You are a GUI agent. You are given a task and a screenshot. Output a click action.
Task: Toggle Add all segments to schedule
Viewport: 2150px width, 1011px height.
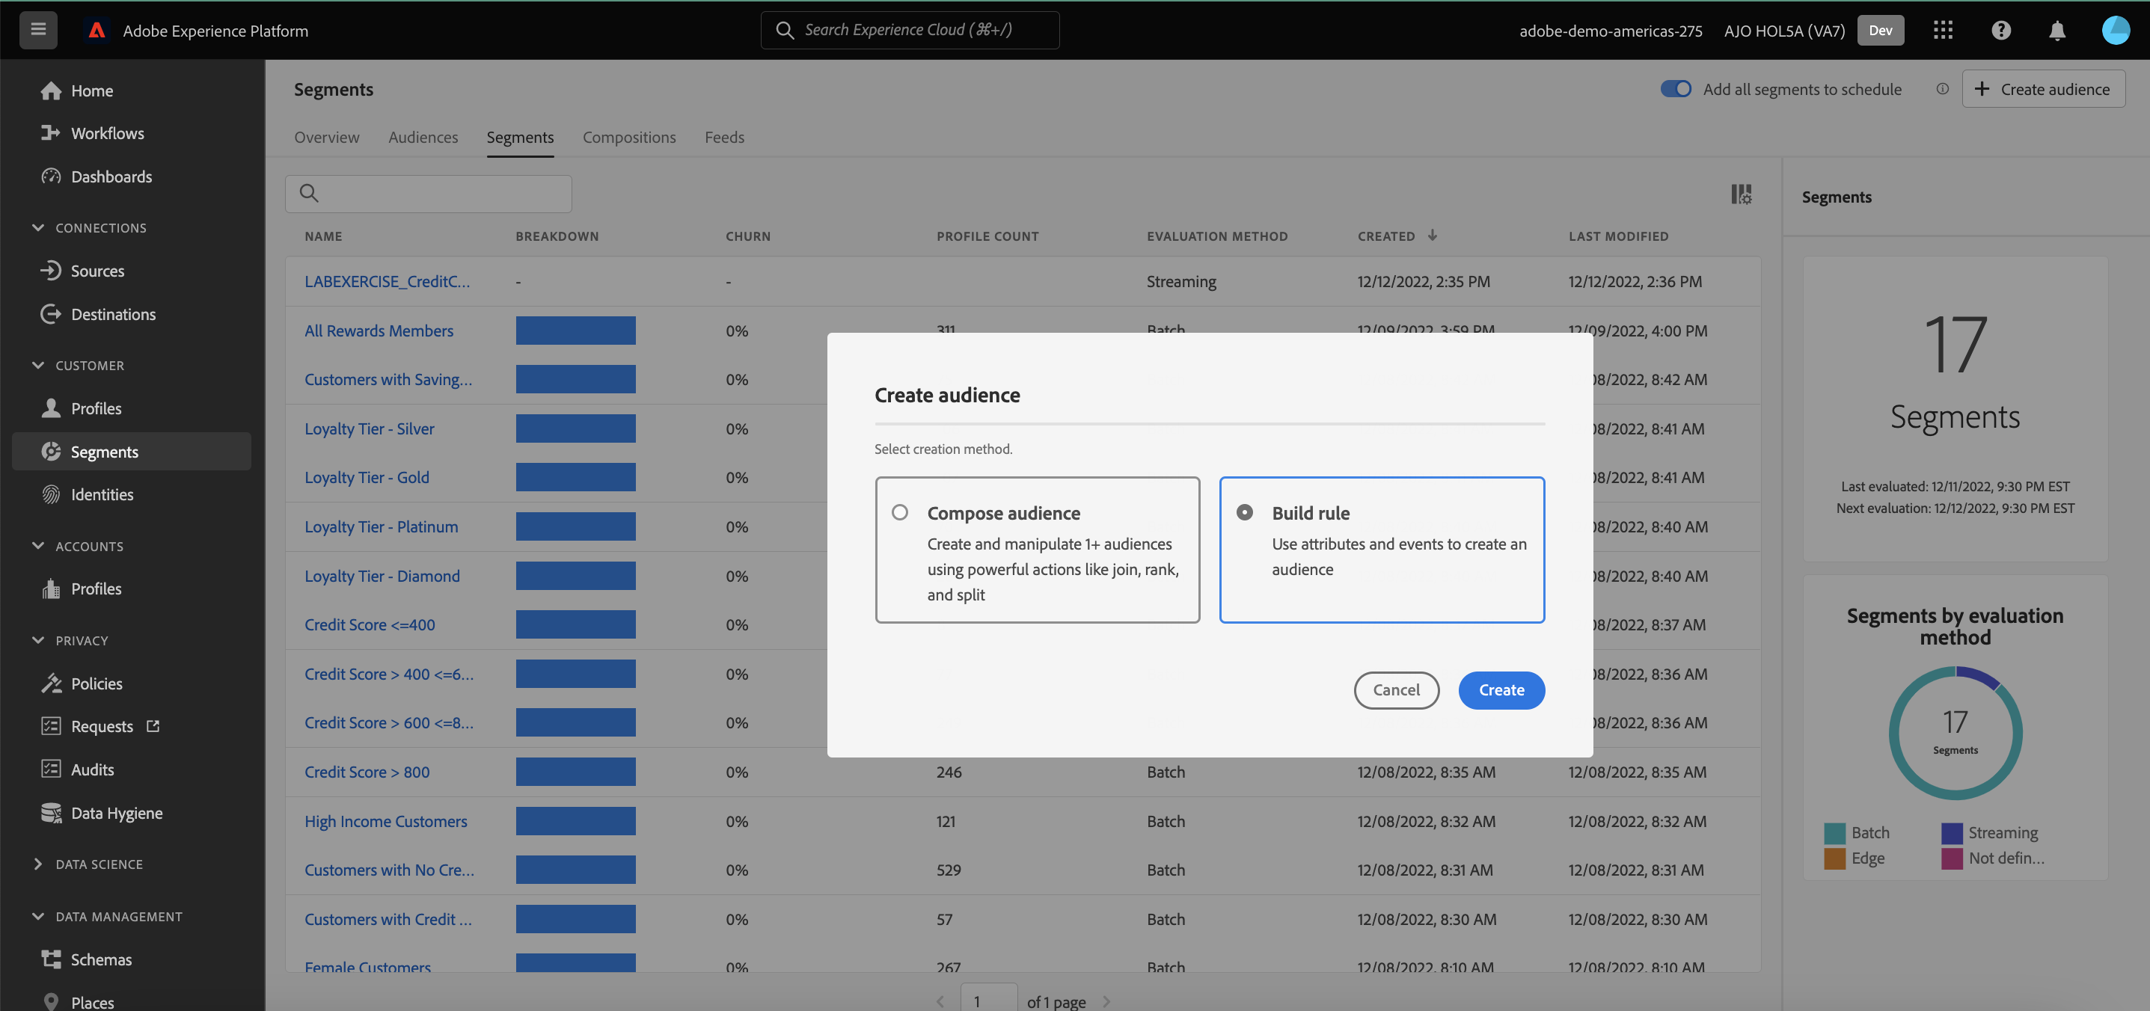tap(1675, 88)
